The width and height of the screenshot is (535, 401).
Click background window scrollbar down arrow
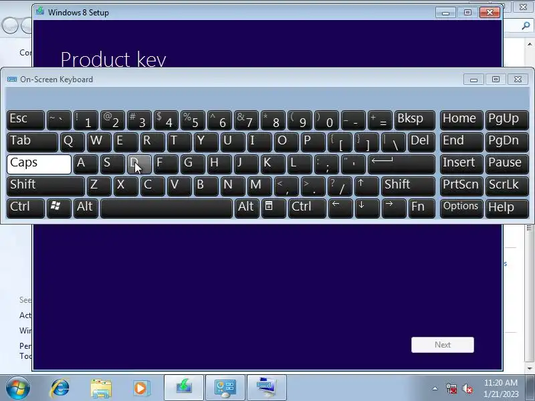tap(530, 369)
